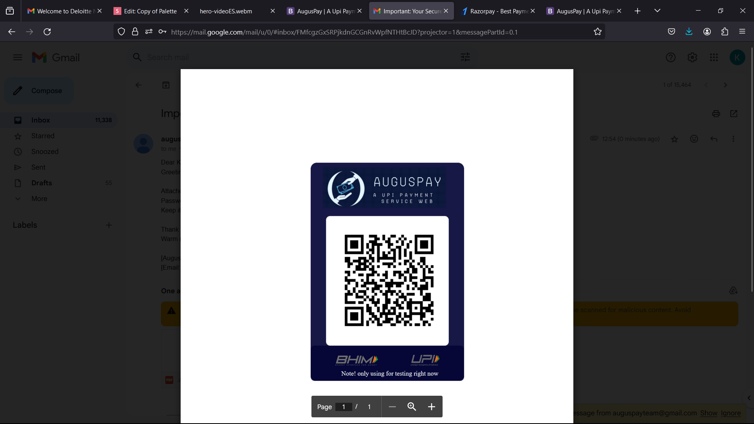Open Firefox downloads panel icon
Image resolution: width=754 pixels, height=424 pixels.
coord(689,32)
